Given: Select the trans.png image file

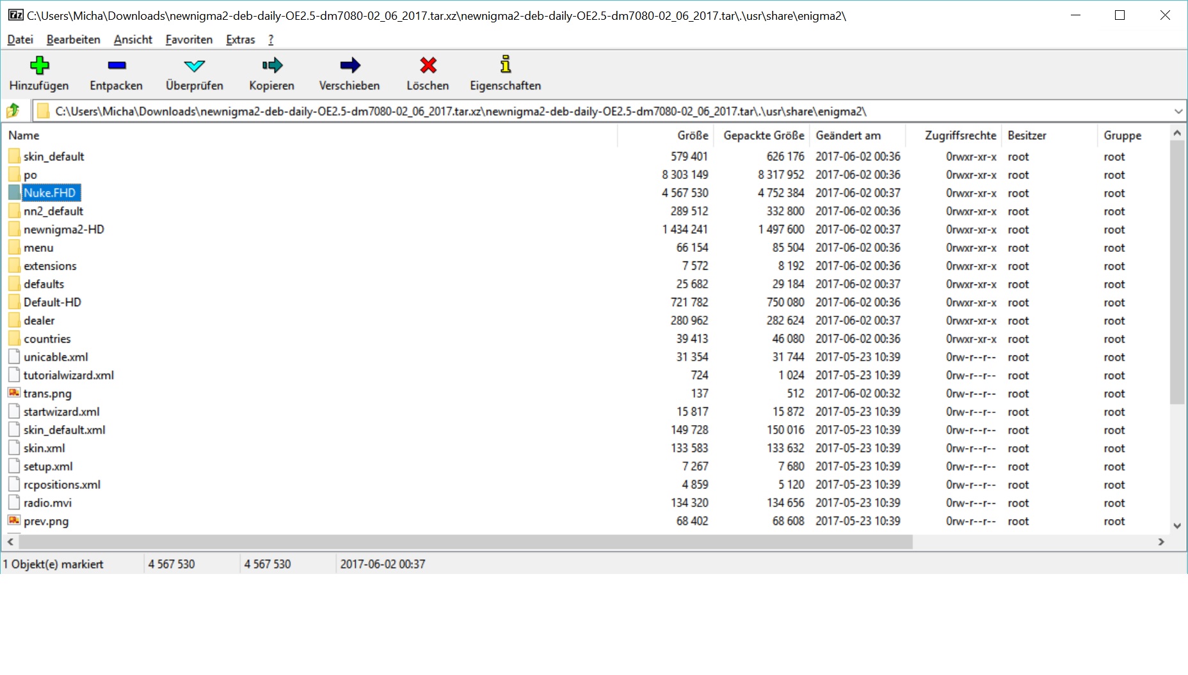Looking at the screenshot, I should pyautogui.click(x=47, y=394).
